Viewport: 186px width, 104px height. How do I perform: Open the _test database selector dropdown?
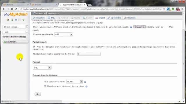pyautogui.click(x=15, y=32)
